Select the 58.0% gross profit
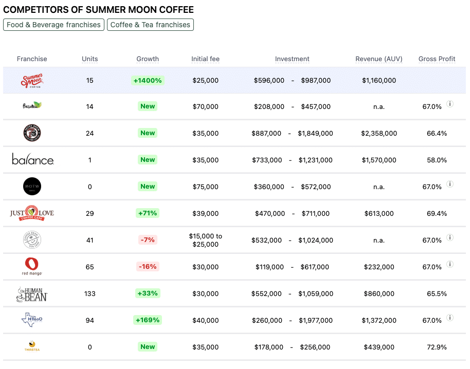470x369 pixels. [x=437, y=160]
